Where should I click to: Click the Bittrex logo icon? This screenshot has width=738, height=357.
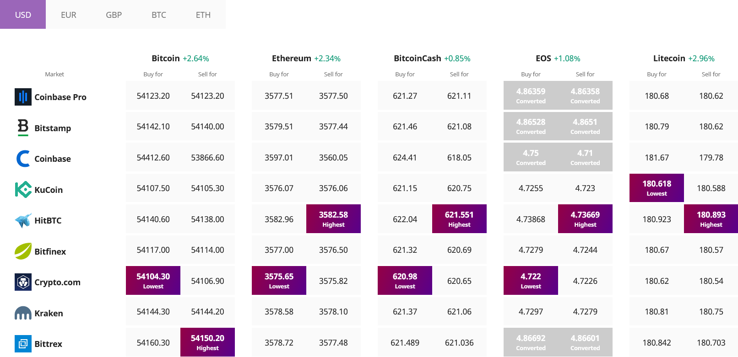(x=23, y=344)
